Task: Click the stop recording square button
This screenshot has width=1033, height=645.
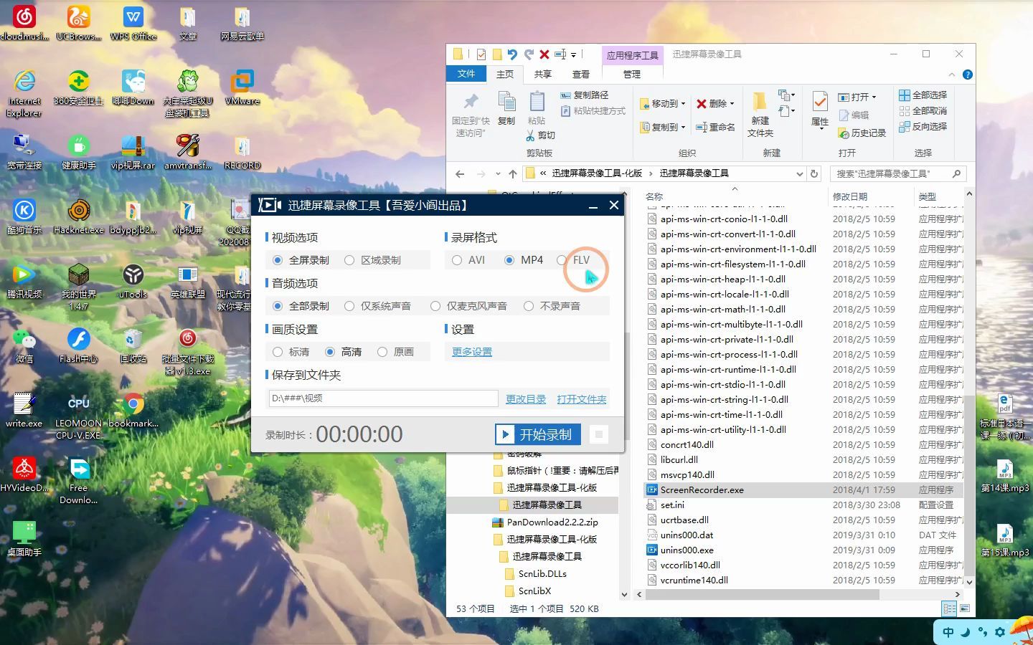Action: pyautogui.click(x=599, y=434)
